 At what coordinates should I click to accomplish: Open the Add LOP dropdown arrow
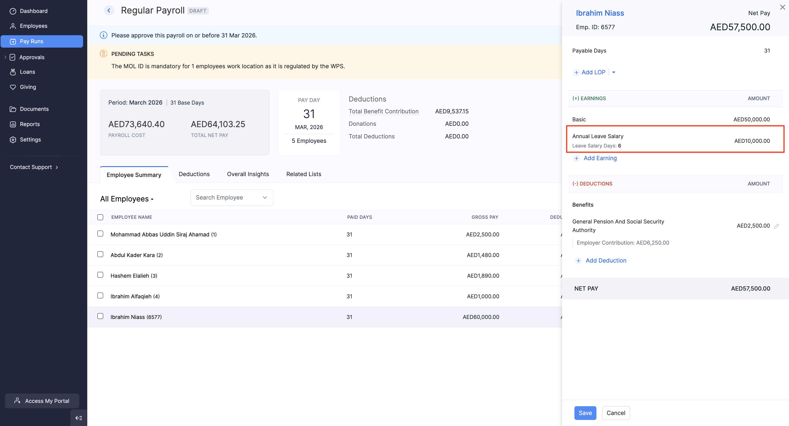tap(613, 72)
